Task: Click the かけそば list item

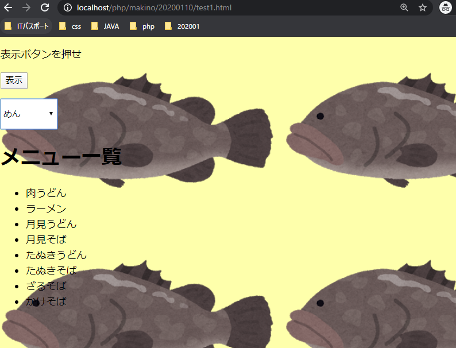Action: pos(46,301)
